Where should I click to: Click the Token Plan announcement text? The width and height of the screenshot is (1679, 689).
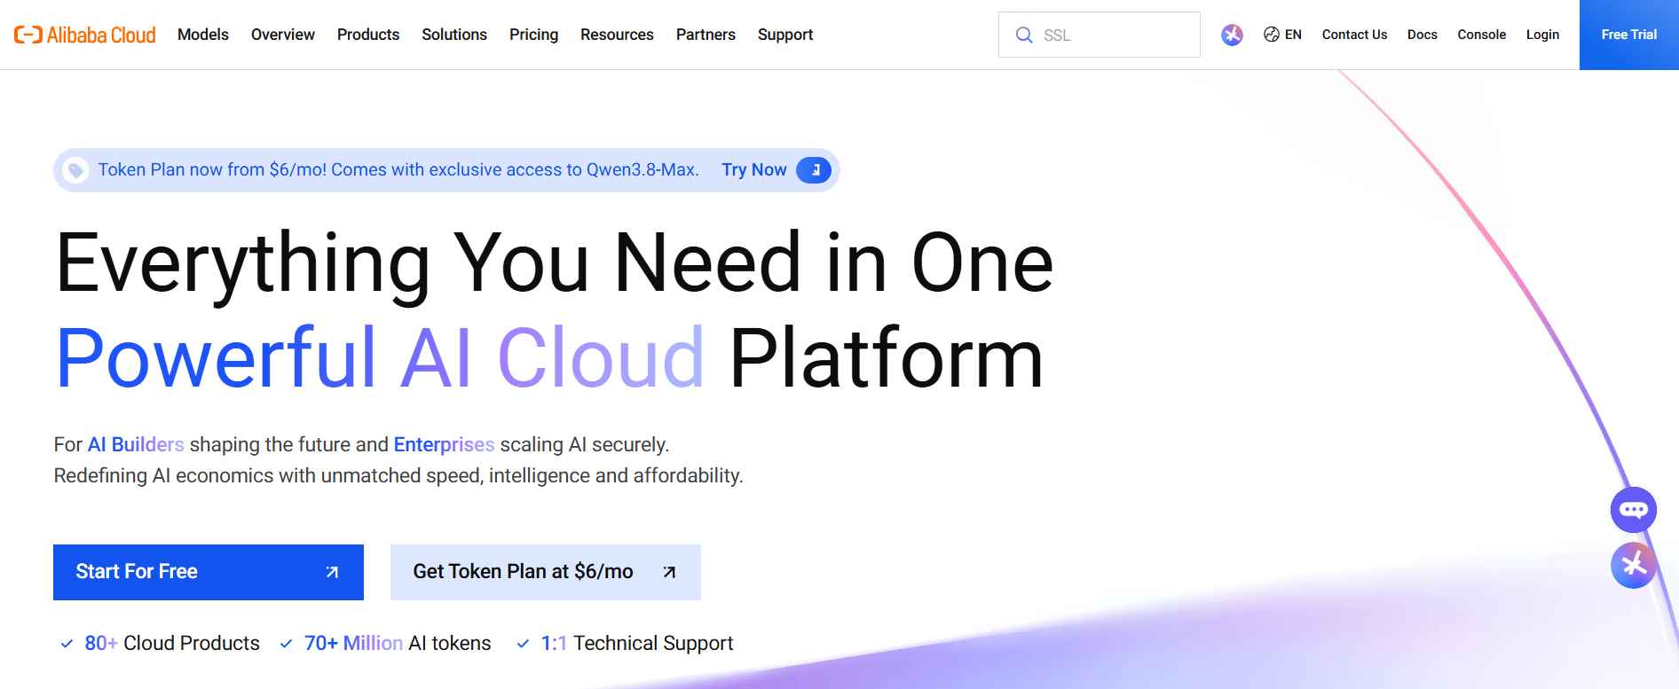click(398, 169)
